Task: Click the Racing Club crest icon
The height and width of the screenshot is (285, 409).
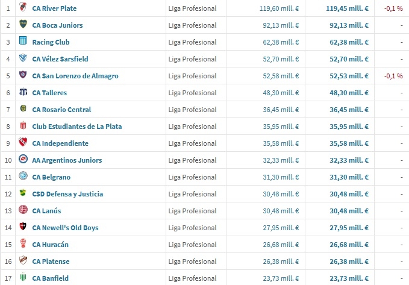Action: pos(23,42)
